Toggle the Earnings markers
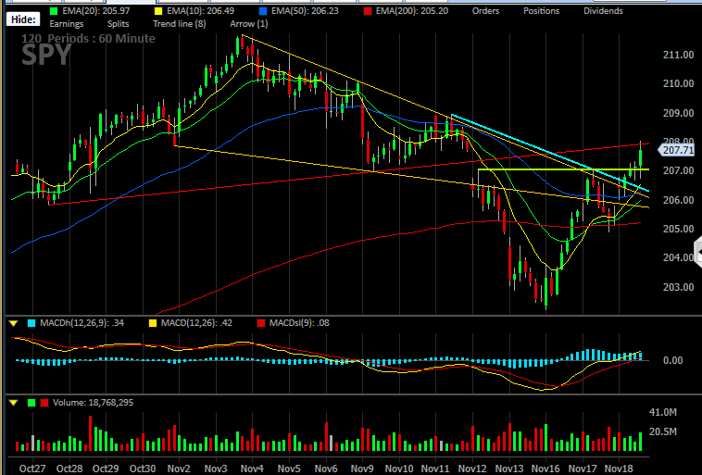Image resolution: width=702 pixels, height=475 pixels. [67, 24]
